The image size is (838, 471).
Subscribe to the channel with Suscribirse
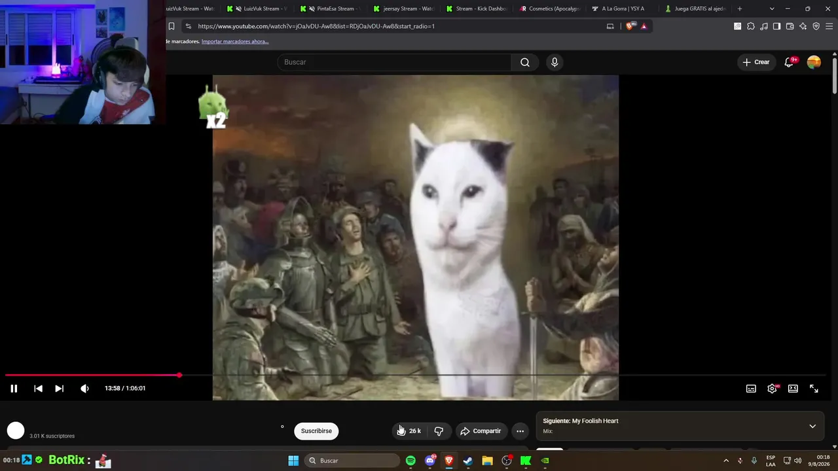click(x=316, y=431)
